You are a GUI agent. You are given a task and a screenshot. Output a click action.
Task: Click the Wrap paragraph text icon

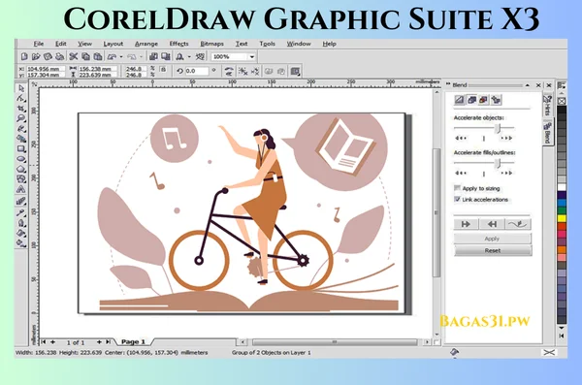coord(296,71)
